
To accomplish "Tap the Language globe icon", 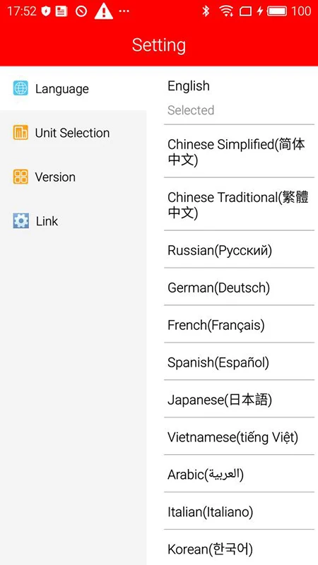I will point(20,88).
